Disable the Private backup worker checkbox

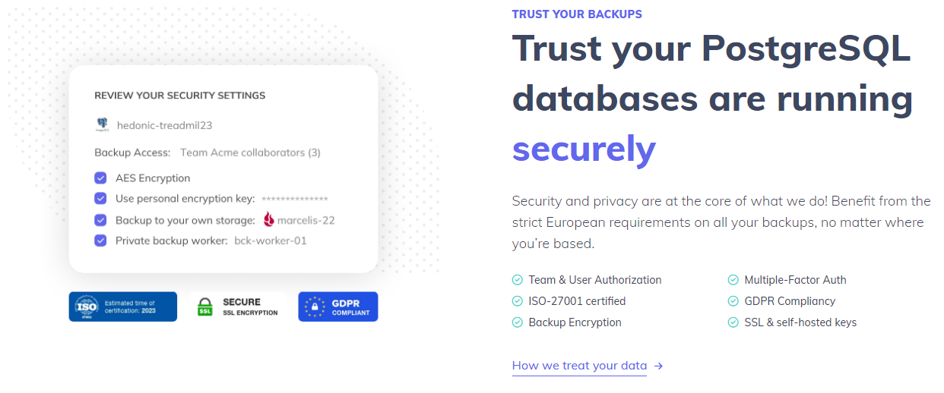tap(100, 241)
